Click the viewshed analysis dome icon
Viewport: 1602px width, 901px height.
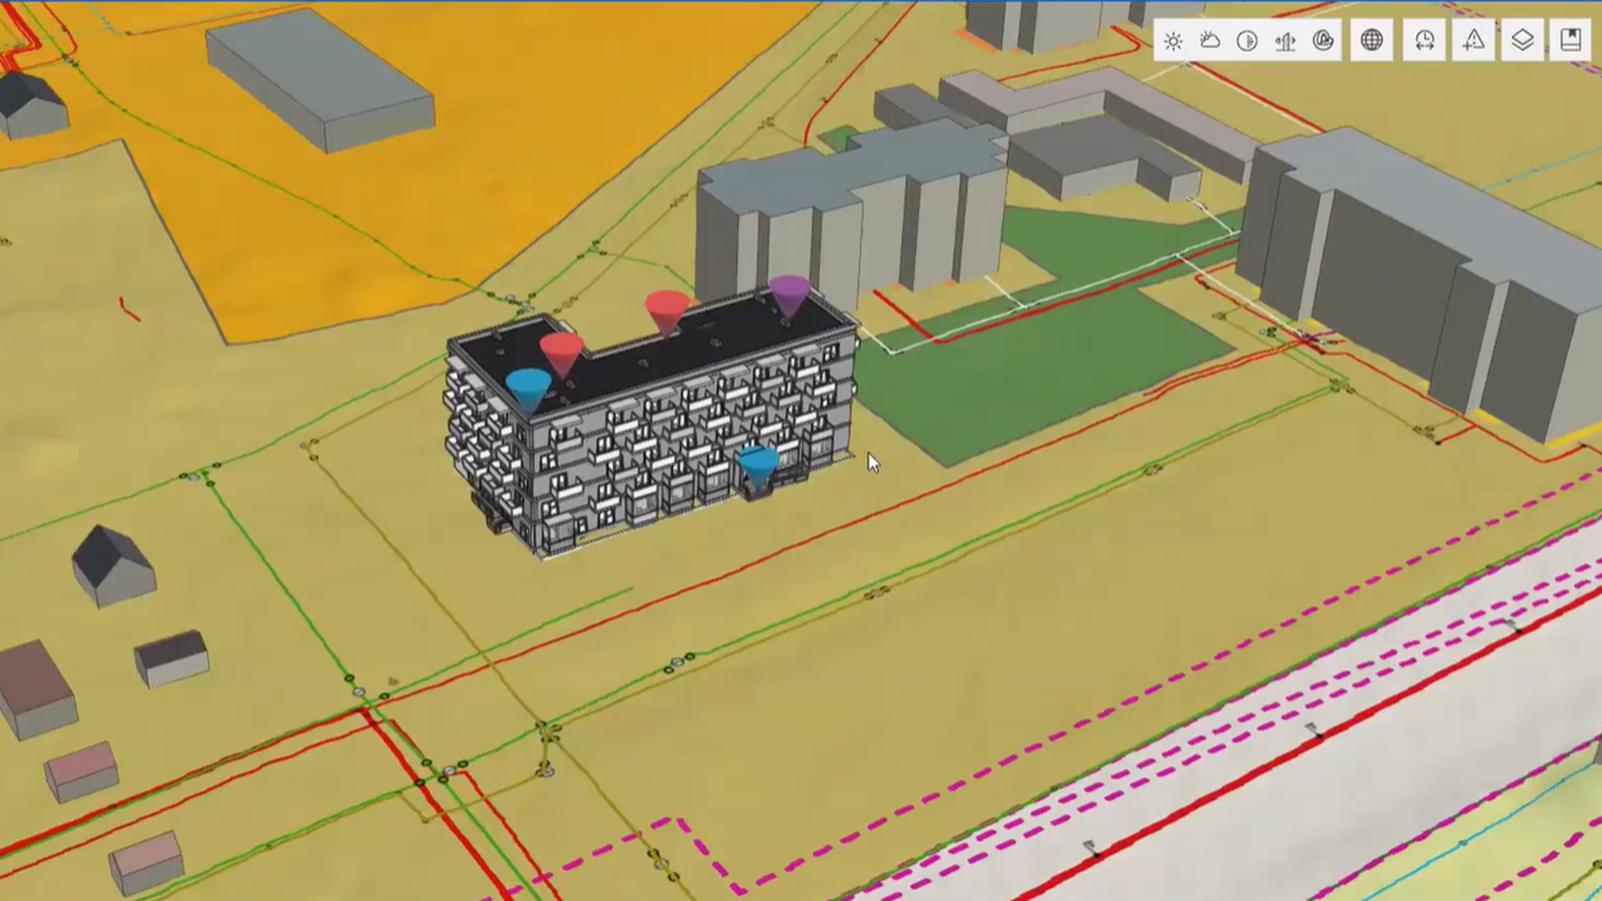[x=1322, y=41]
